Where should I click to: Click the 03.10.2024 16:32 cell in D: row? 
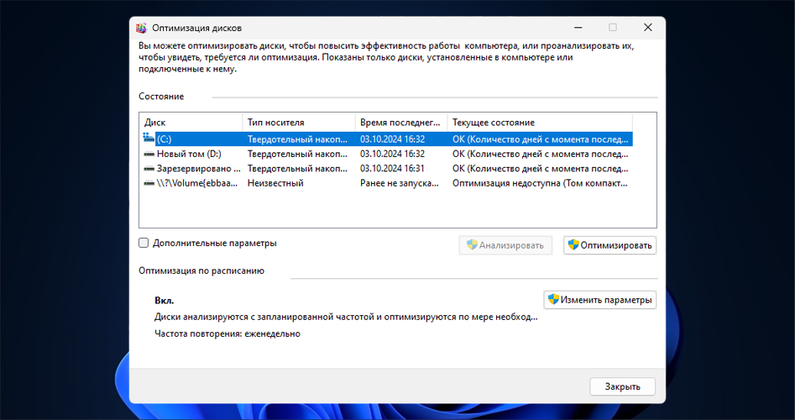click(x=392, y=154)
